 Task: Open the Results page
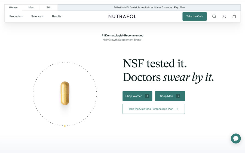tap(57, 16)
